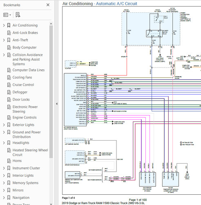Open the Horns bookmark
Image resolution: width=201 pixels, height=205 pixels.
(17, 161)
